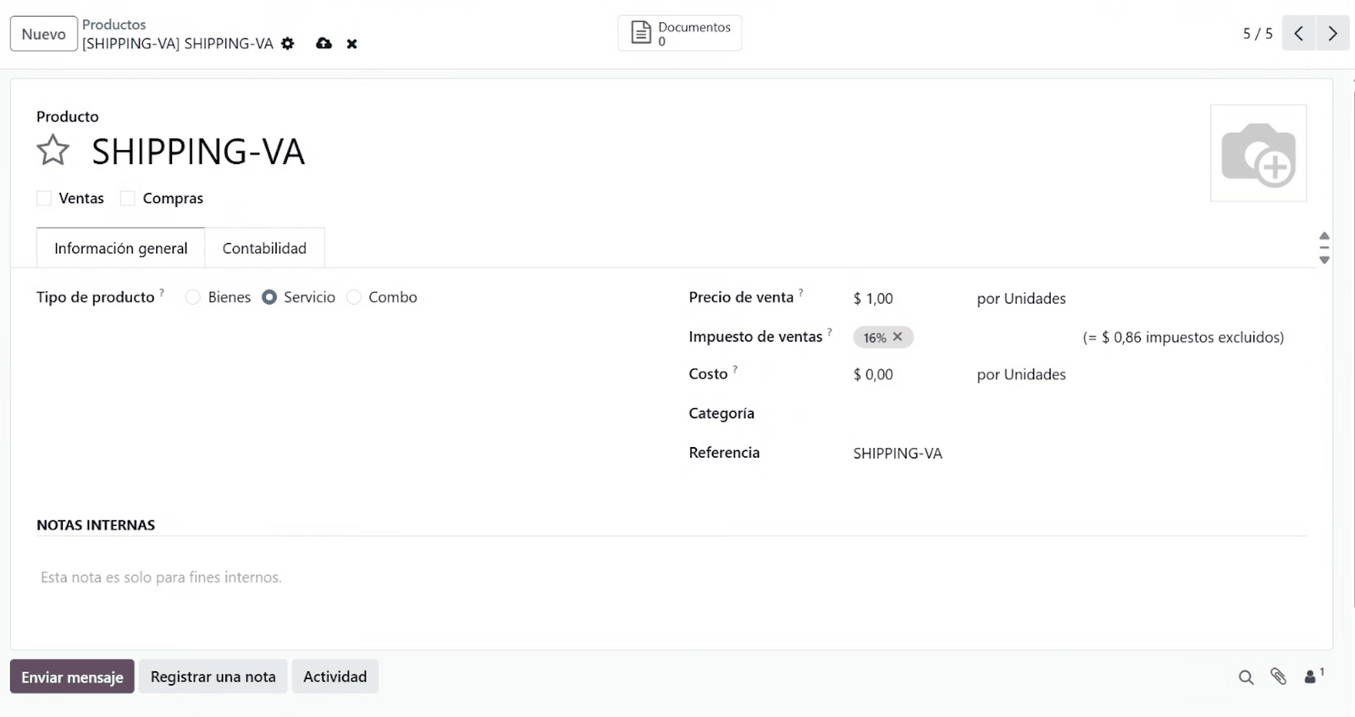This screenshot has width=1355, height=717.
Task: Click the 5 / 5 pager counter
Action: [x=1258, y=34]
